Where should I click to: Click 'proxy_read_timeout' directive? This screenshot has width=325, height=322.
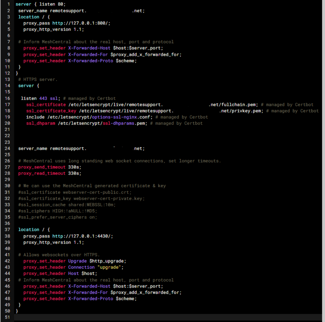click(42, 174)
